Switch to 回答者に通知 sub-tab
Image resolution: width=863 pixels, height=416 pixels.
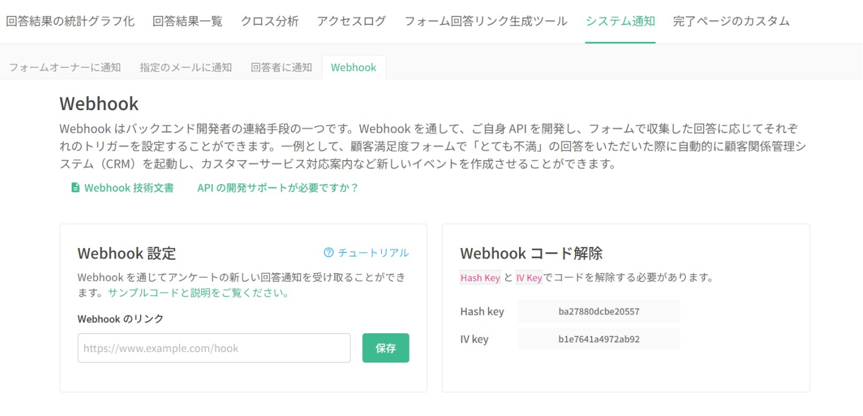pyautogui.click(x=281, y=68)
